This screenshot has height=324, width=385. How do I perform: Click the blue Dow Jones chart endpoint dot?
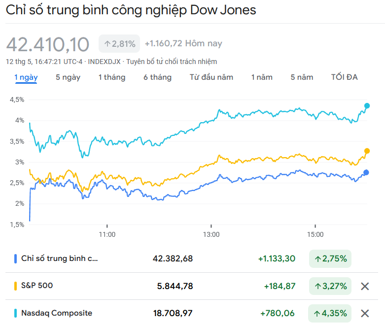click(366, 172)
